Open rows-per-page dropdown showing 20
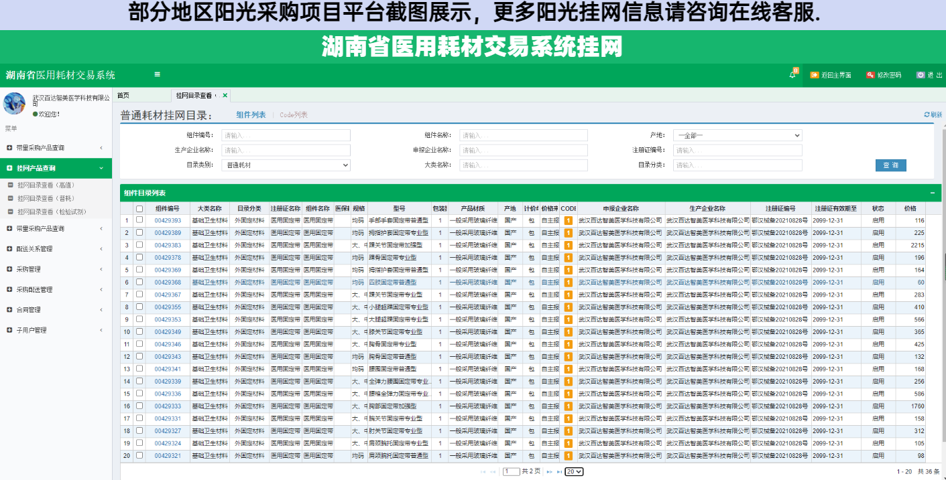The image size is (946, 480). pos(574,472)
